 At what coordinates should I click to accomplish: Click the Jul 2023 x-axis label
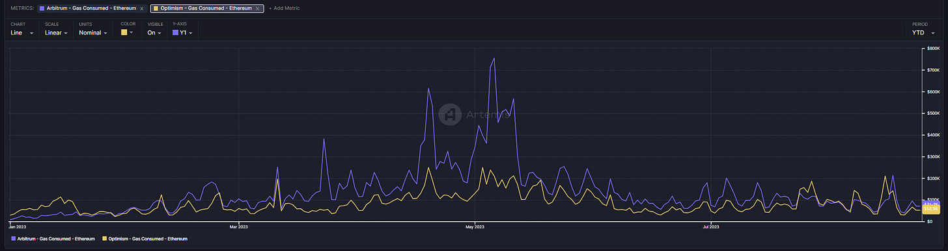[x=711, y=227]
